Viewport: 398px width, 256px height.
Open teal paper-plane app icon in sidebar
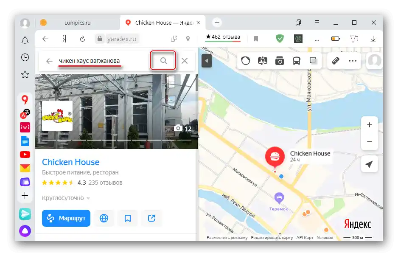pos(25,214)
